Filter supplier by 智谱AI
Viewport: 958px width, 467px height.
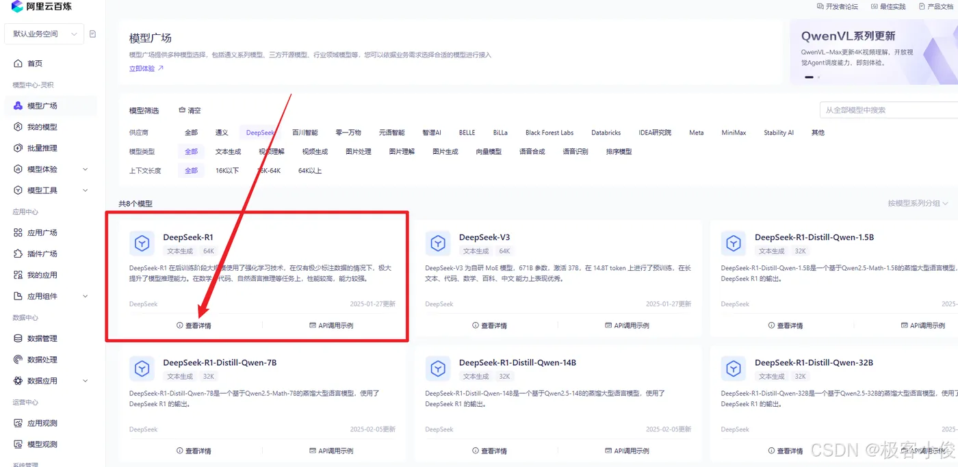pyautogui.click(x=432, y=133)
